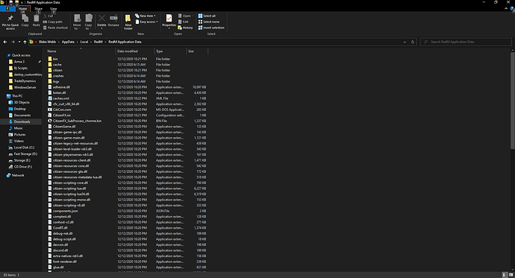Open address bar history dropdown
The height and width of the screenshot is (278, 515).
[x=405, y=42]
